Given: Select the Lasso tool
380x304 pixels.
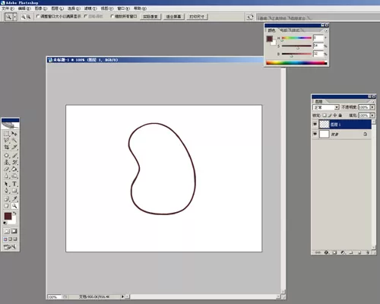Looking at the screenshot, I should [6, 140].
